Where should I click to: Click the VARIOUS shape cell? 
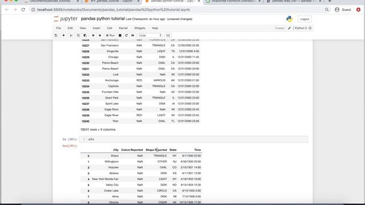point(159,80)
